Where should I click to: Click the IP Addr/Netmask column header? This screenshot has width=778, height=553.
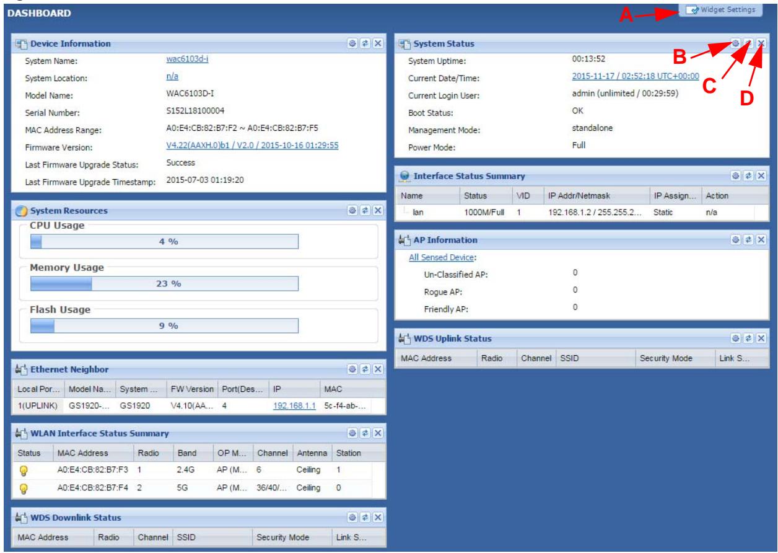coord(595,195)
